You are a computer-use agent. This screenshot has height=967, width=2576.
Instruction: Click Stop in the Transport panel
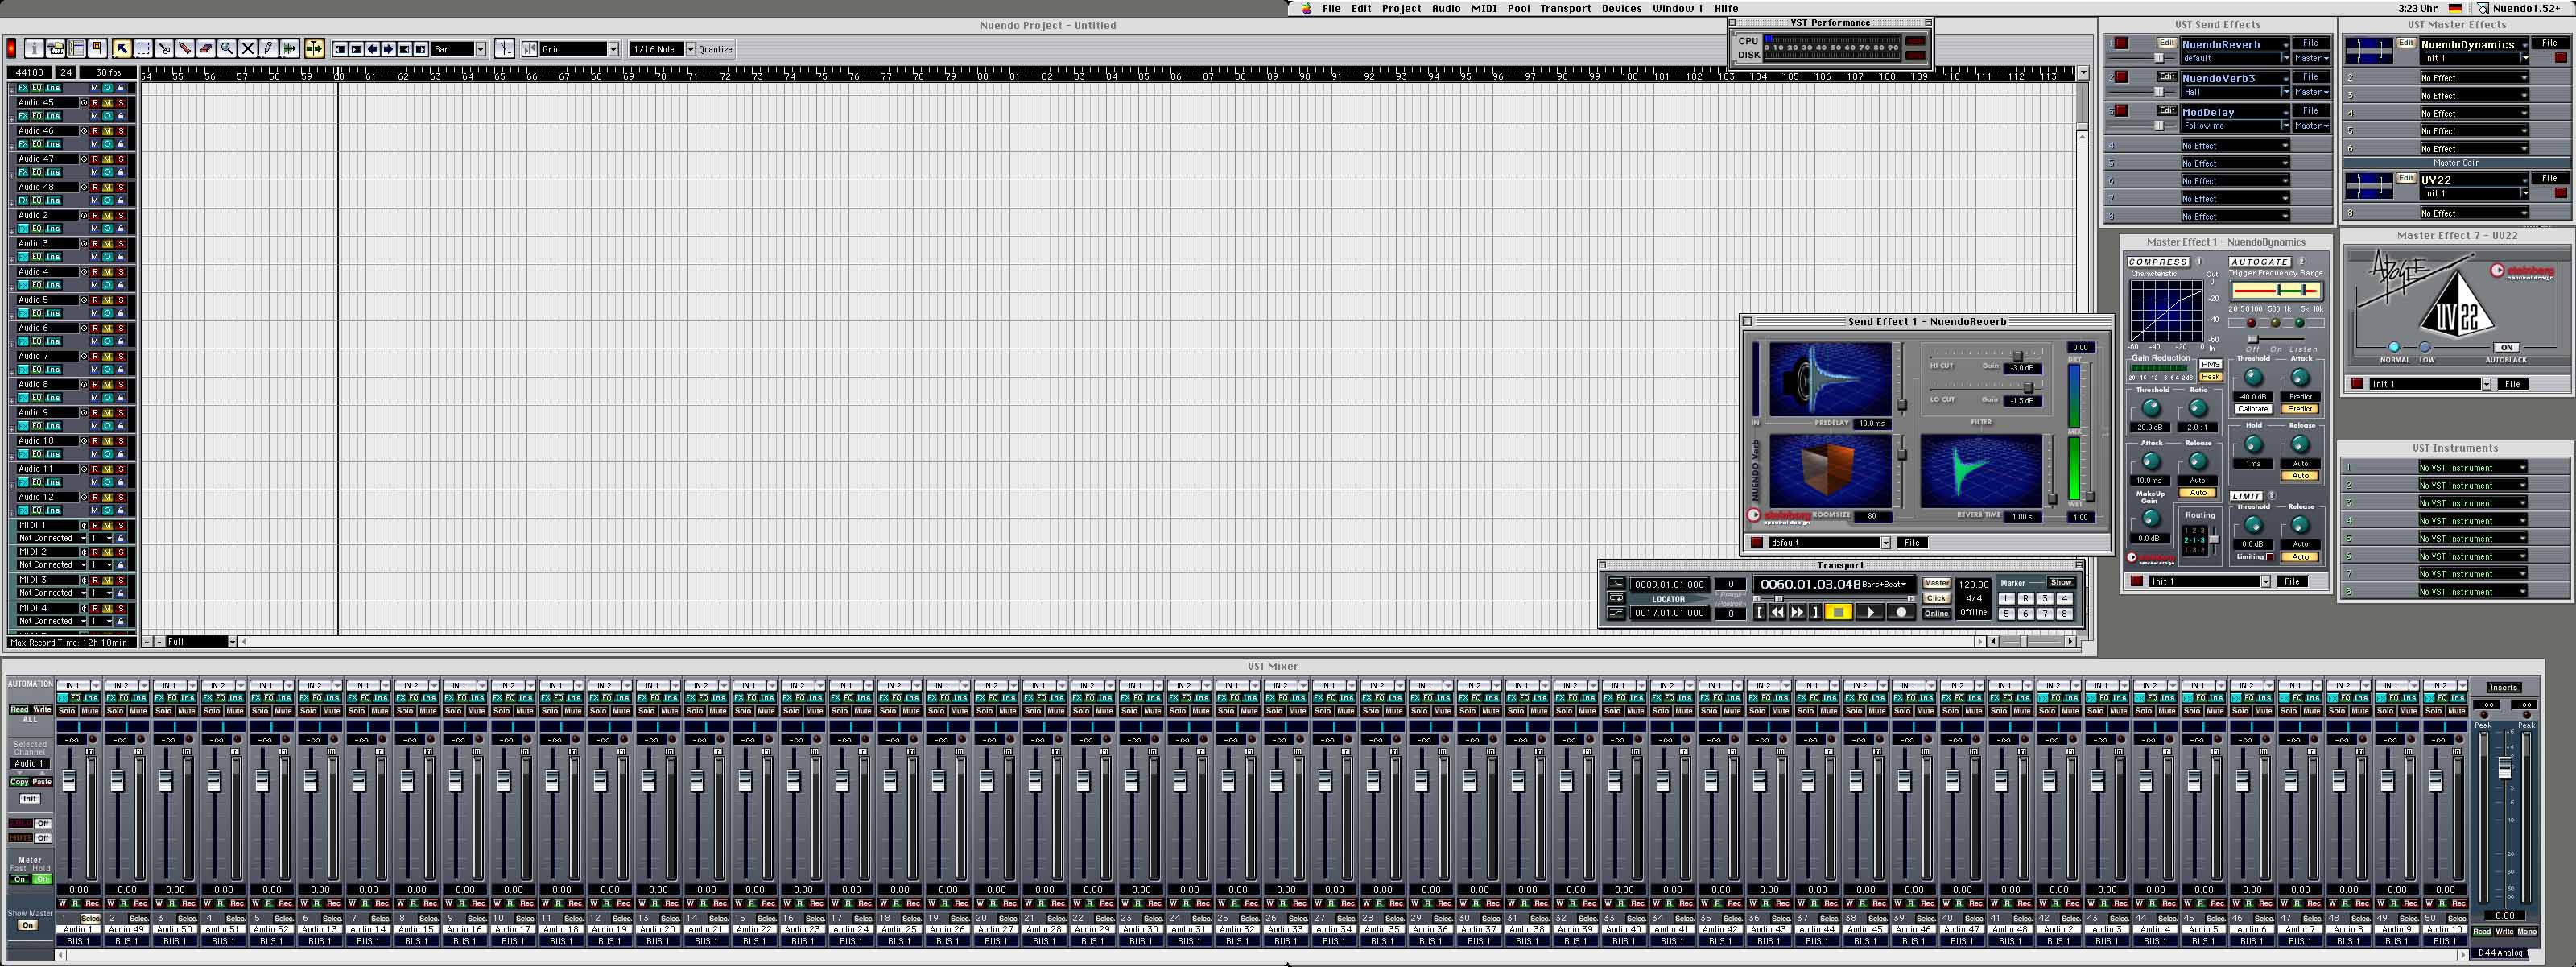[x=1837, y=612]
